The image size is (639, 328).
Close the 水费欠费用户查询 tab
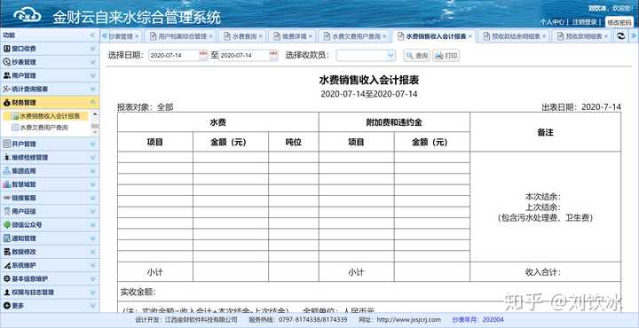coord(384,36)
